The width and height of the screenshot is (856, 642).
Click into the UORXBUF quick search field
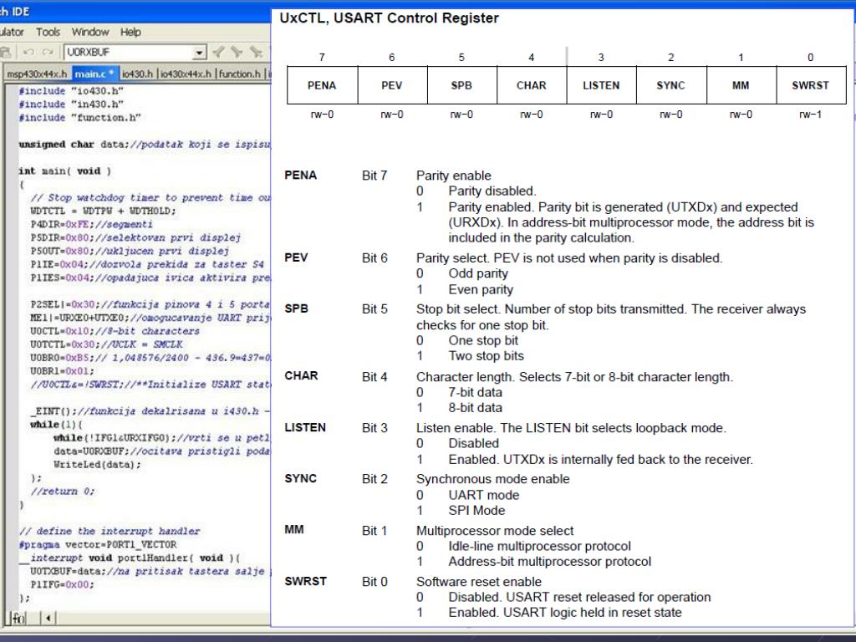(129, 53)
